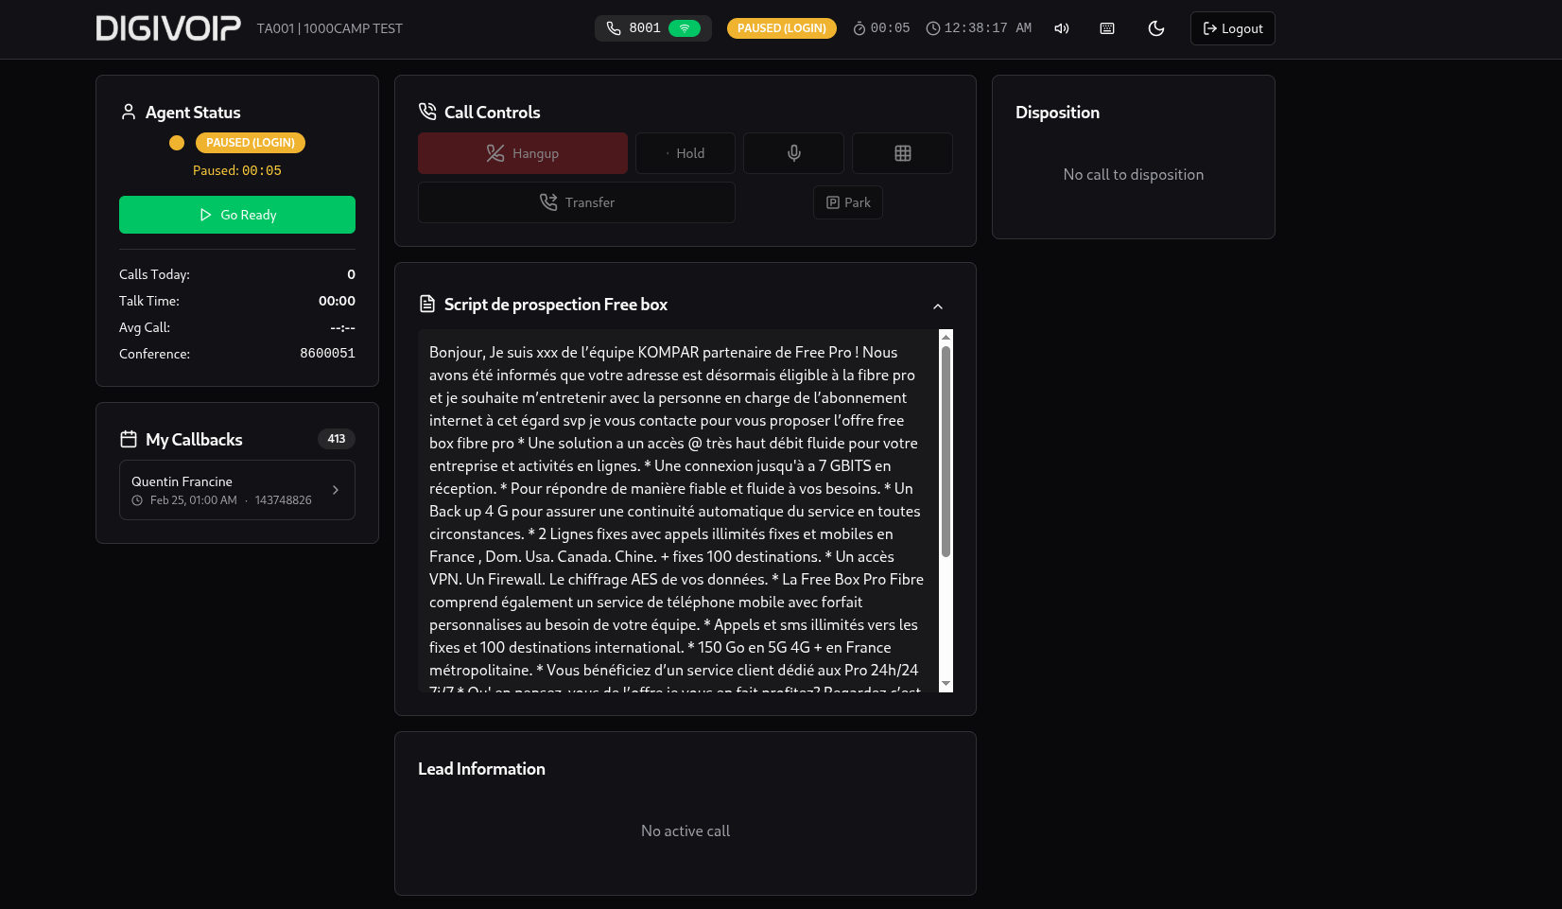Click the 413 callbacks count badge
The width and height of the screenshot is (1562, 909).
337,439
